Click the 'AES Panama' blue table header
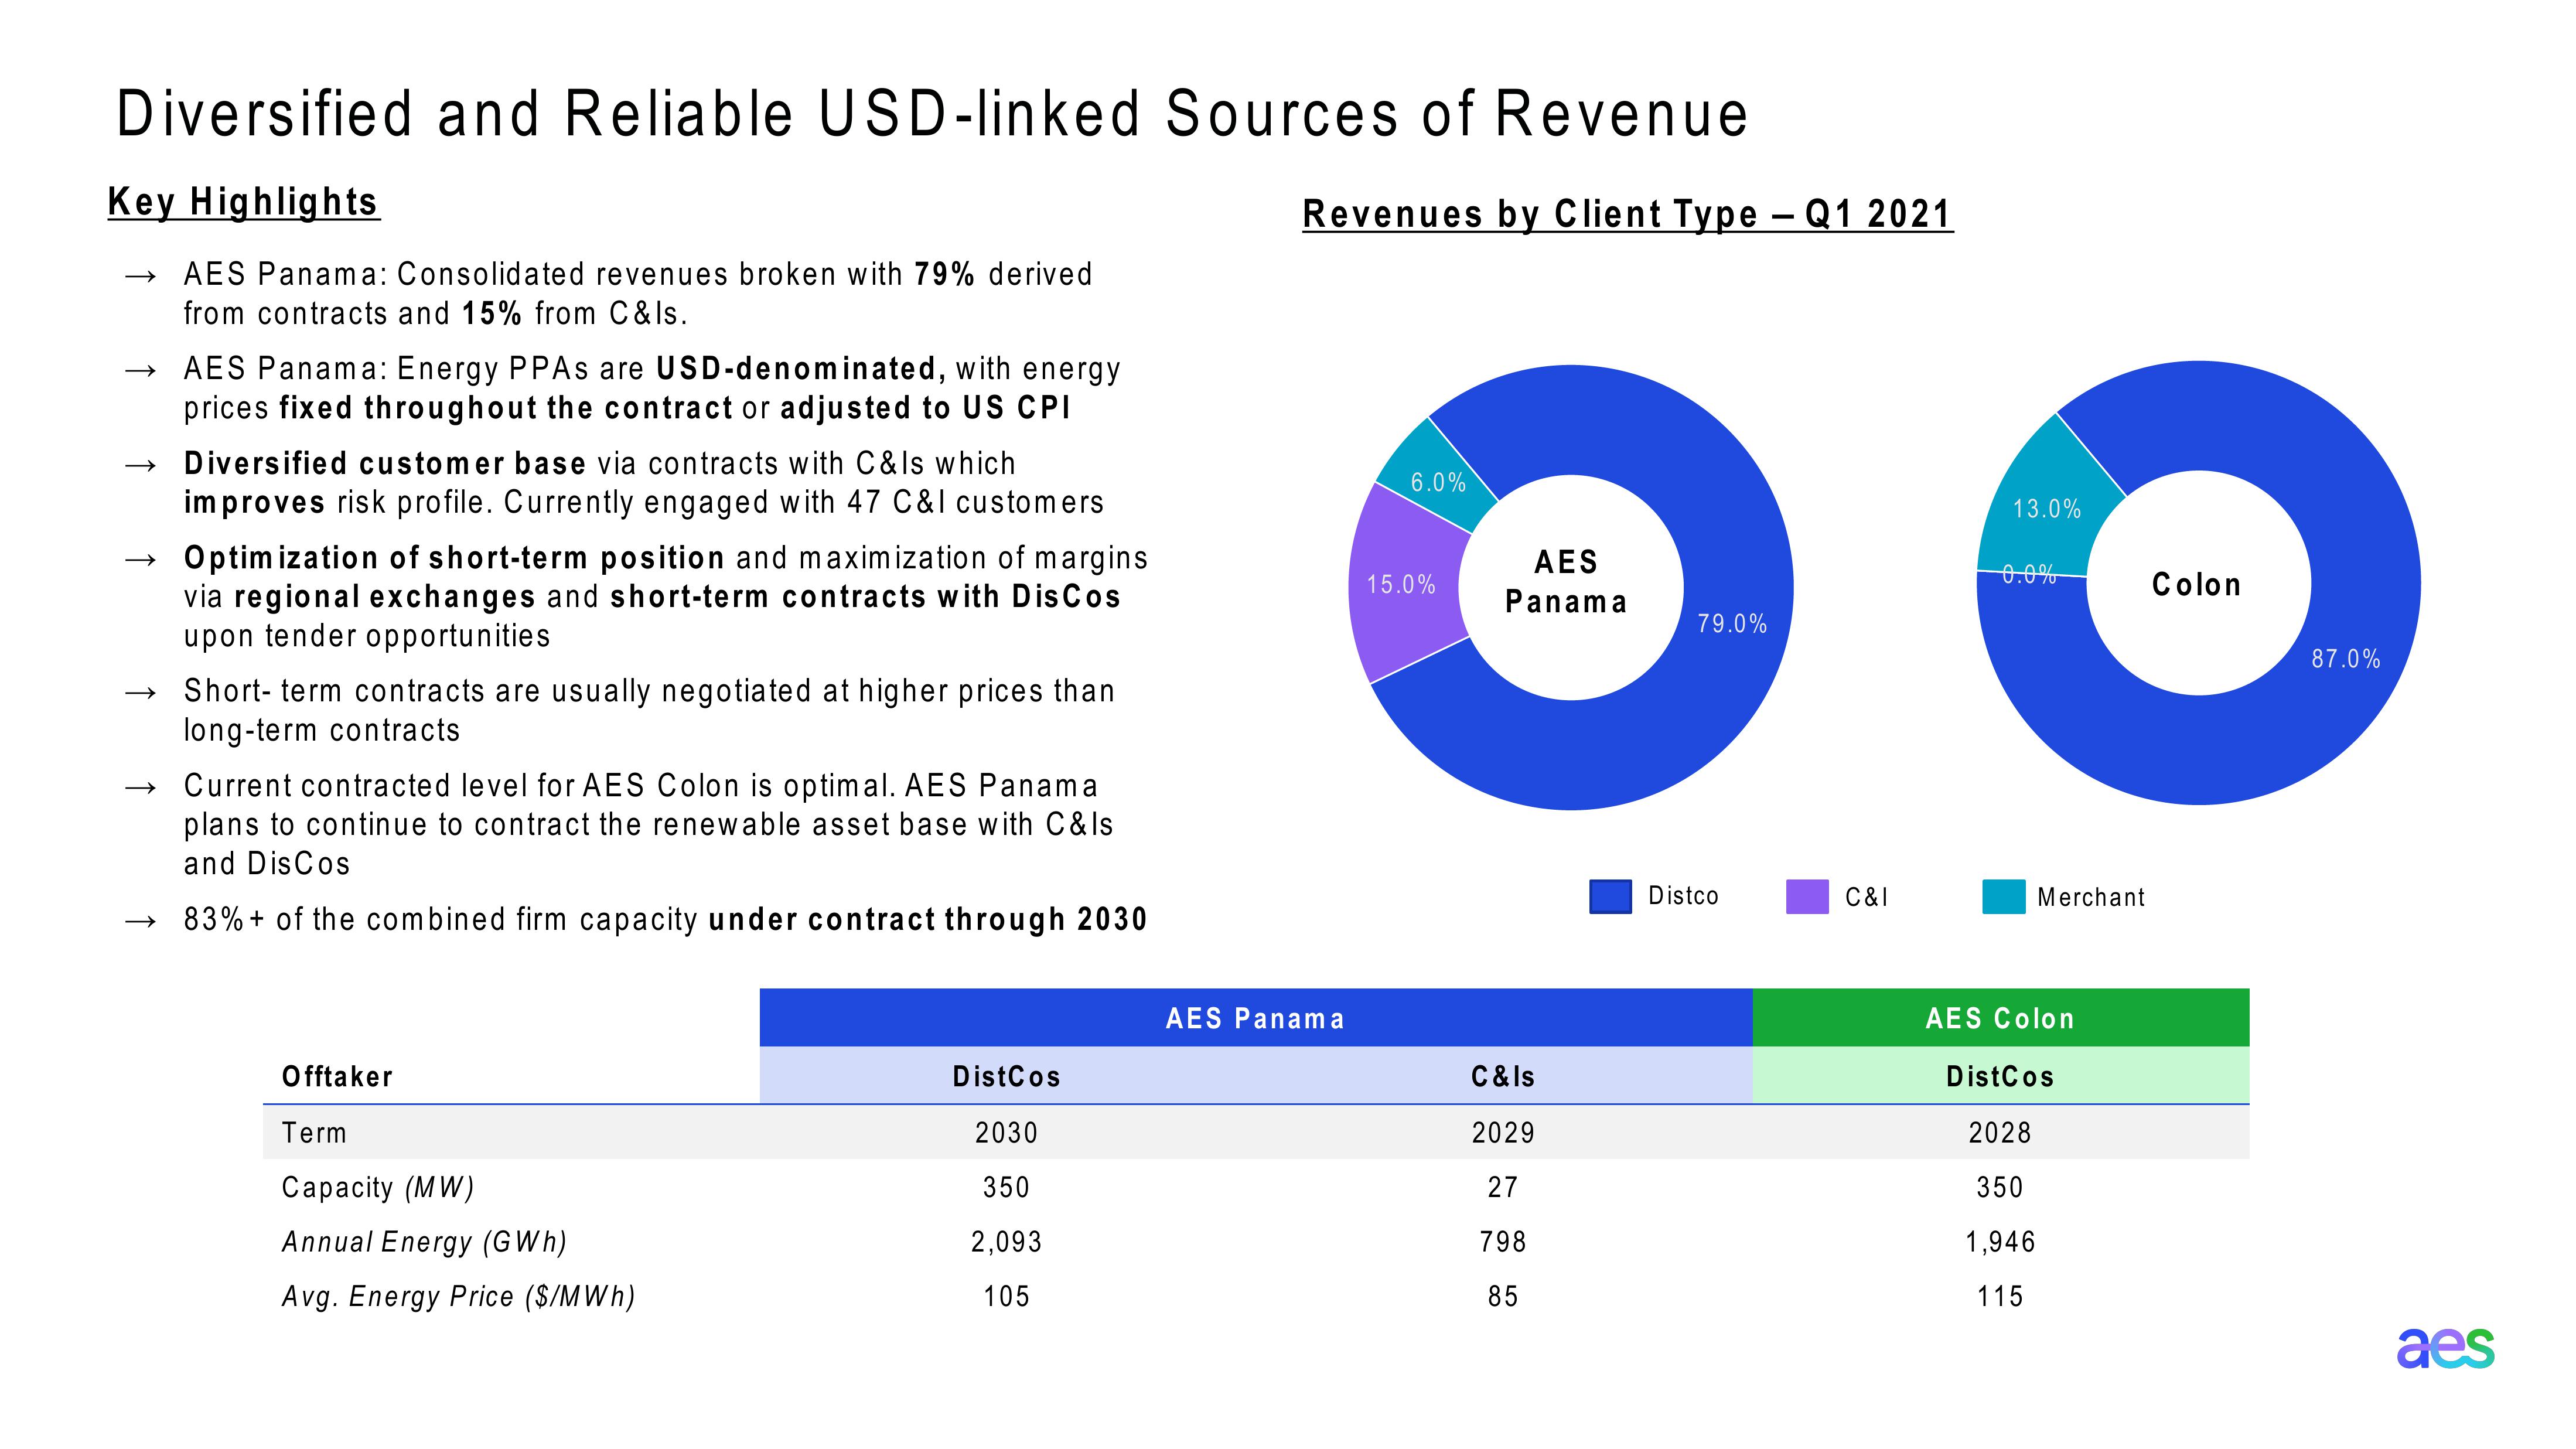 [x=1256, y=1018]
